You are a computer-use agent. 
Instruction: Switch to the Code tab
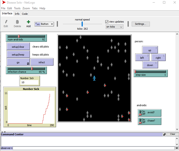pyautogui.click(x=25, y=14)
